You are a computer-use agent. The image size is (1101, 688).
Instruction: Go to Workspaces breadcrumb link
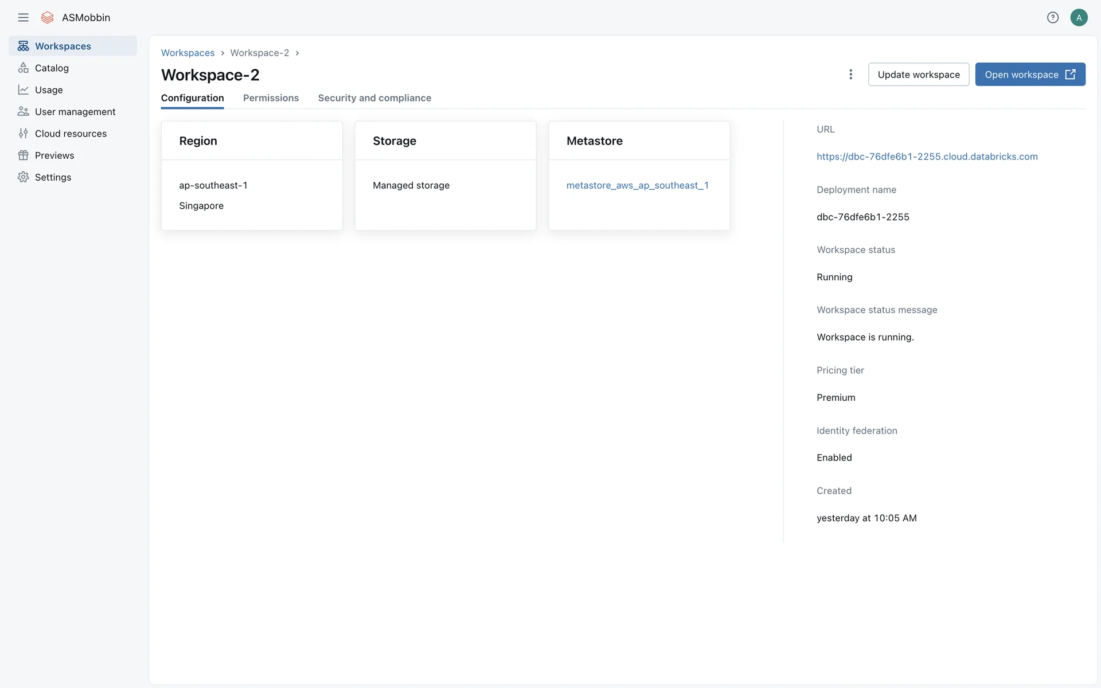point(188,53)
